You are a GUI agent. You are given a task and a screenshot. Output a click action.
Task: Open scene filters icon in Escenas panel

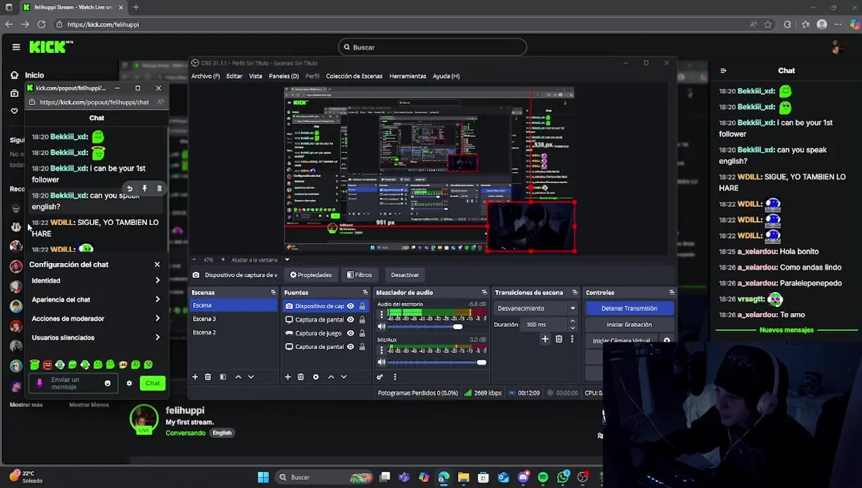point(223,377)
